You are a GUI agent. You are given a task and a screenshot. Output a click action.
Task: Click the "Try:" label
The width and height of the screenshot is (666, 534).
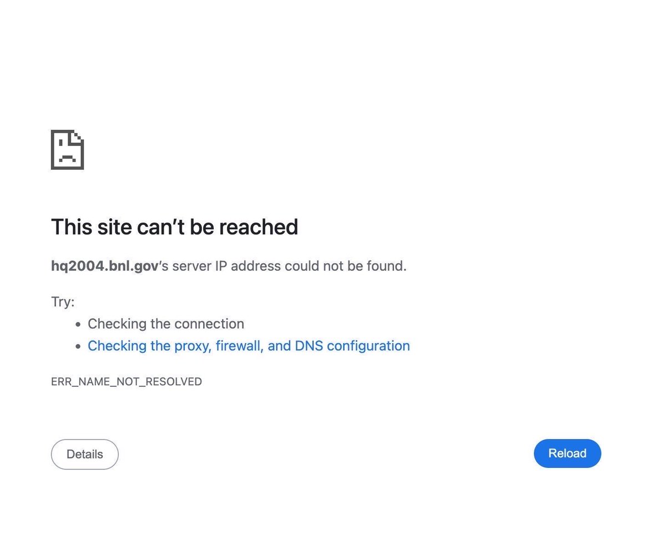pos(63,301)
